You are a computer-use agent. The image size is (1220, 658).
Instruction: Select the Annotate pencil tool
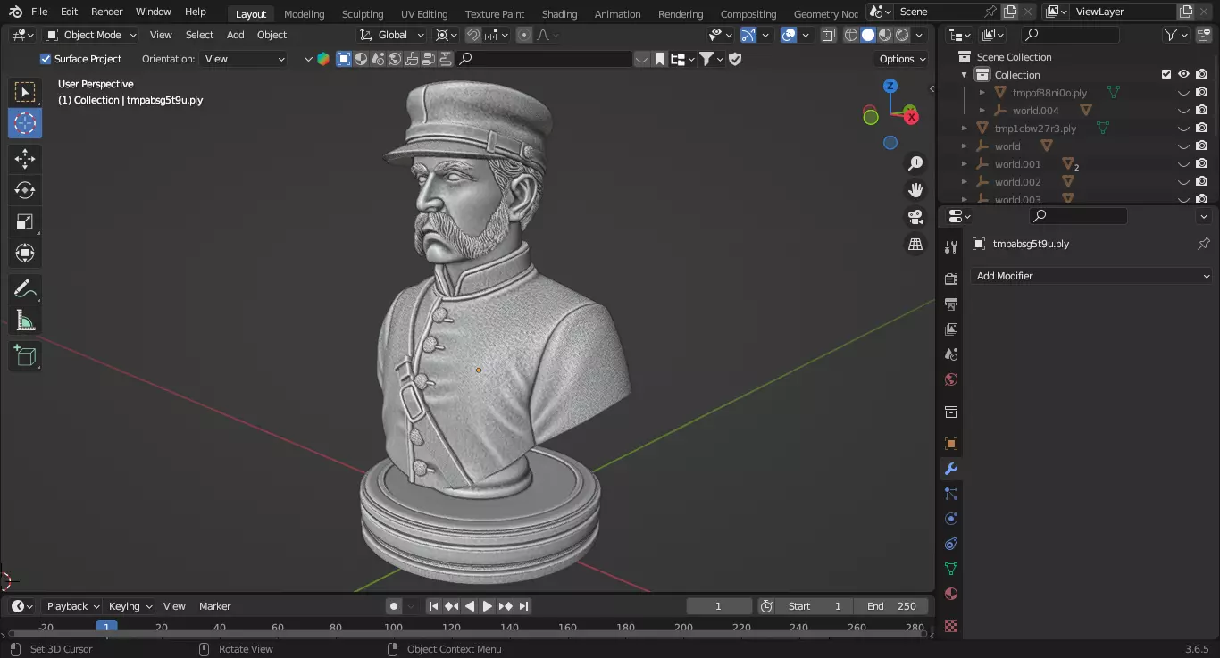tap(25, 289)
